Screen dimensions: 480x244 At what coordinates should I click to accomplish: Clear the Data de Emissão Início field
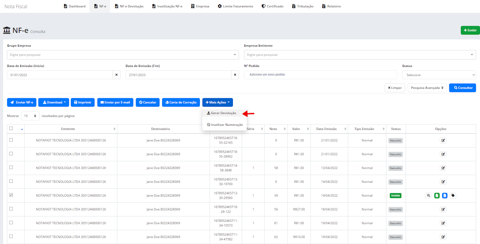click(116, 74)
